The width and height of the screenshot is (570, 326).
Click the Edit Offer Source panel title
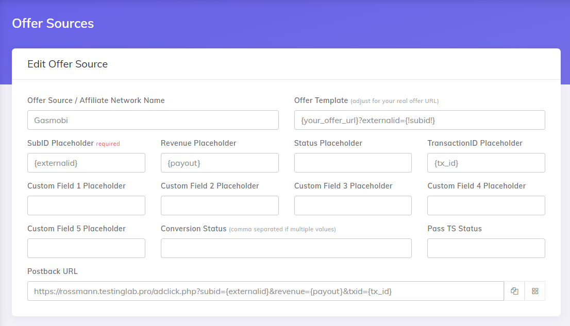[68, 64]
